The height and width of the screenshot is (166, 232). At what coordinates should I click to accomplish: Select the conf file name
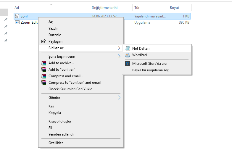[24, 16]
